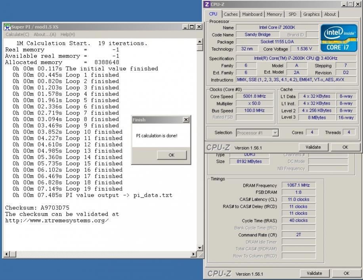Click the Technology value 32 nm
Image resolution: width=363 pixels, height=280 pixels.
tap(247, 49)
